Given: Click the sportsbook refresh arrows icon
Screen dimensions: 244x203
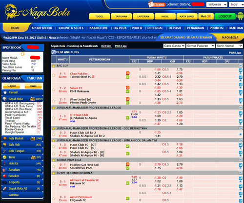Looking at the screenshot, I should tap(22, 54).
